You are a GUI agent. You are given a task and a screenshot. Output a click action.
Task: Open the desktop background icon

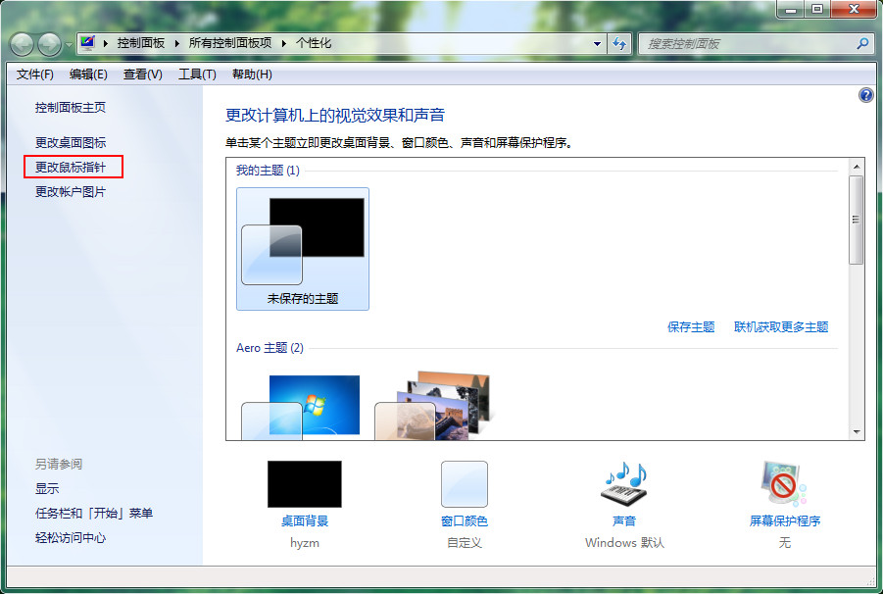click(304, 484)
